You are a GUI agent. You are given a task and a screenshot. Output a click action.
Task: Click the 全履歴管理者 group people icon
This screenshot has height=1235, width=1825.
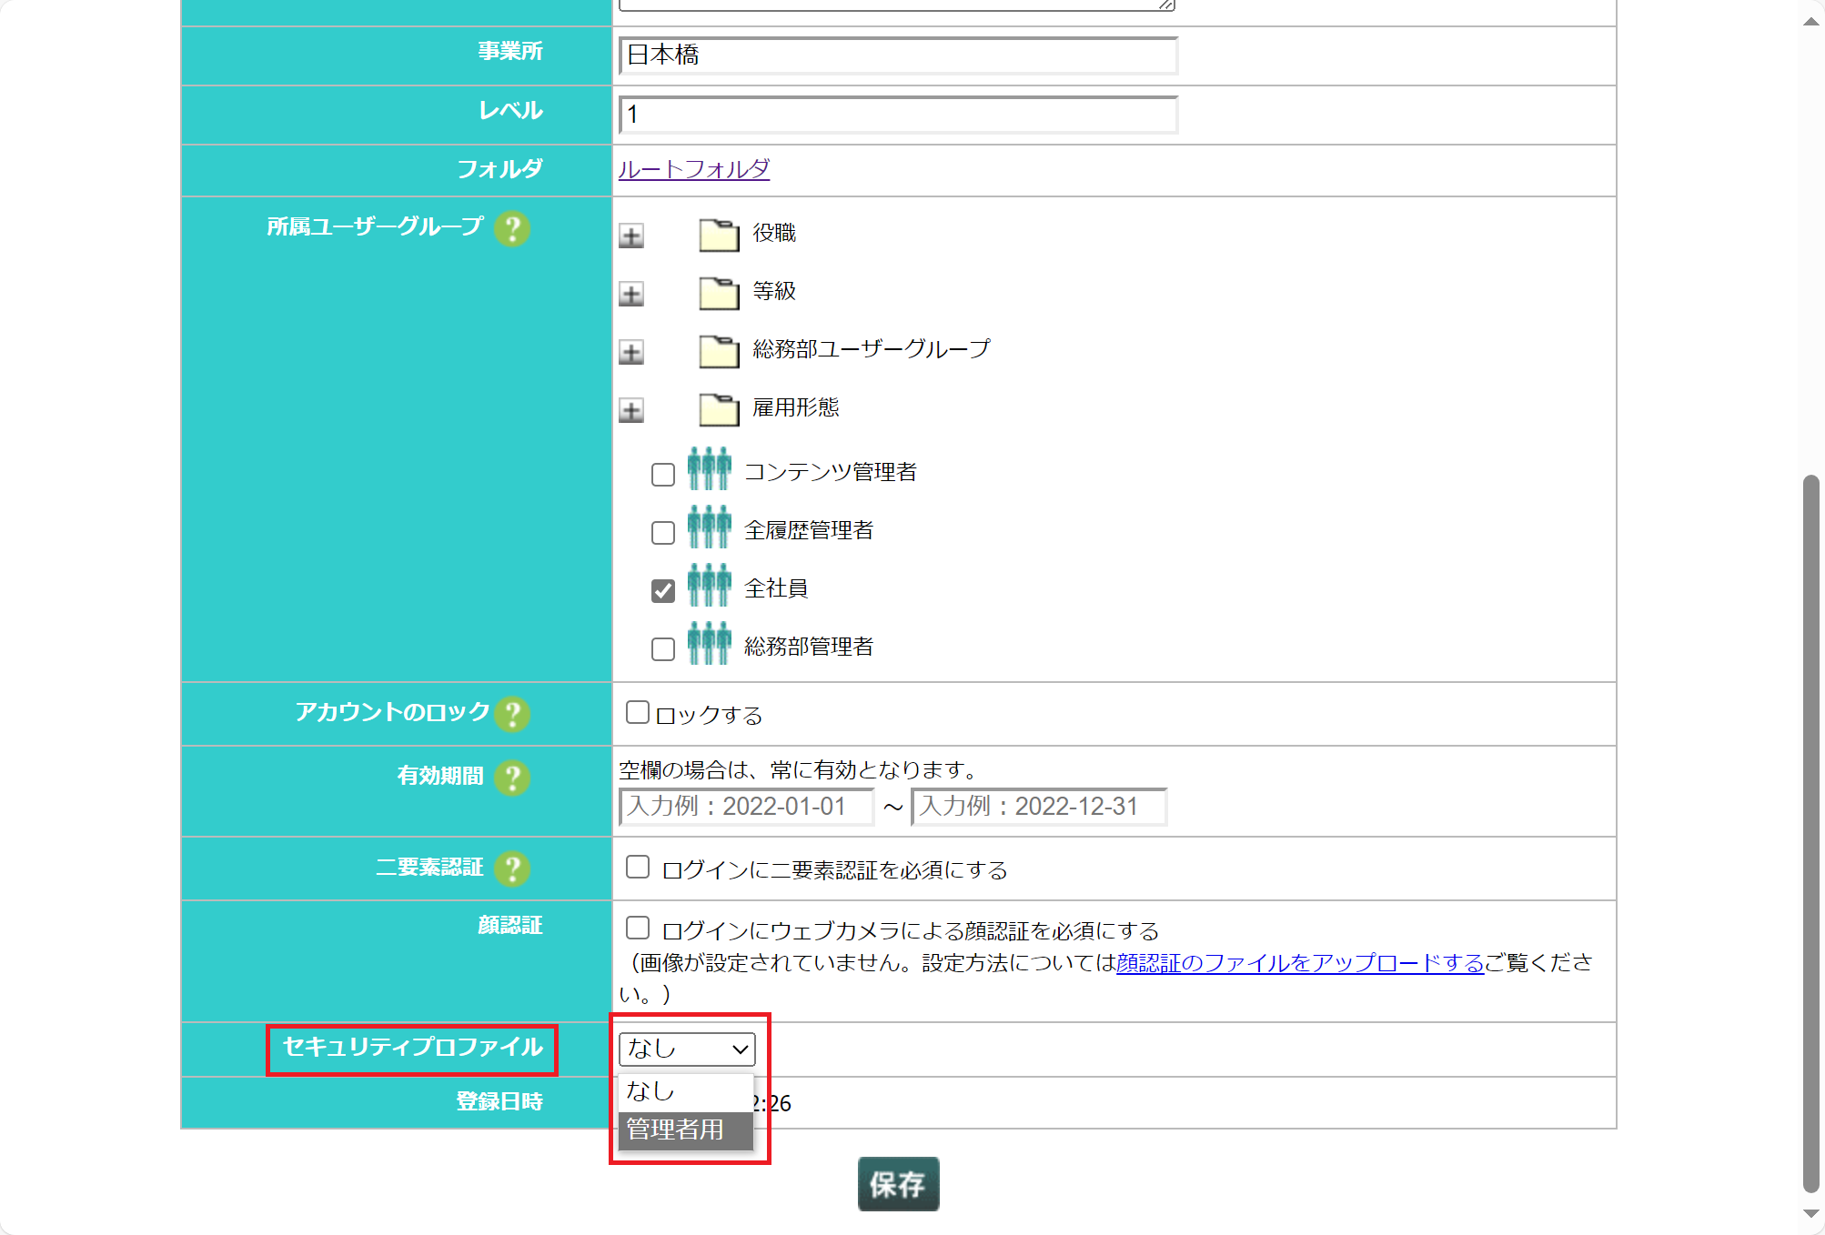pyautogui.click(x=709, y=527)
